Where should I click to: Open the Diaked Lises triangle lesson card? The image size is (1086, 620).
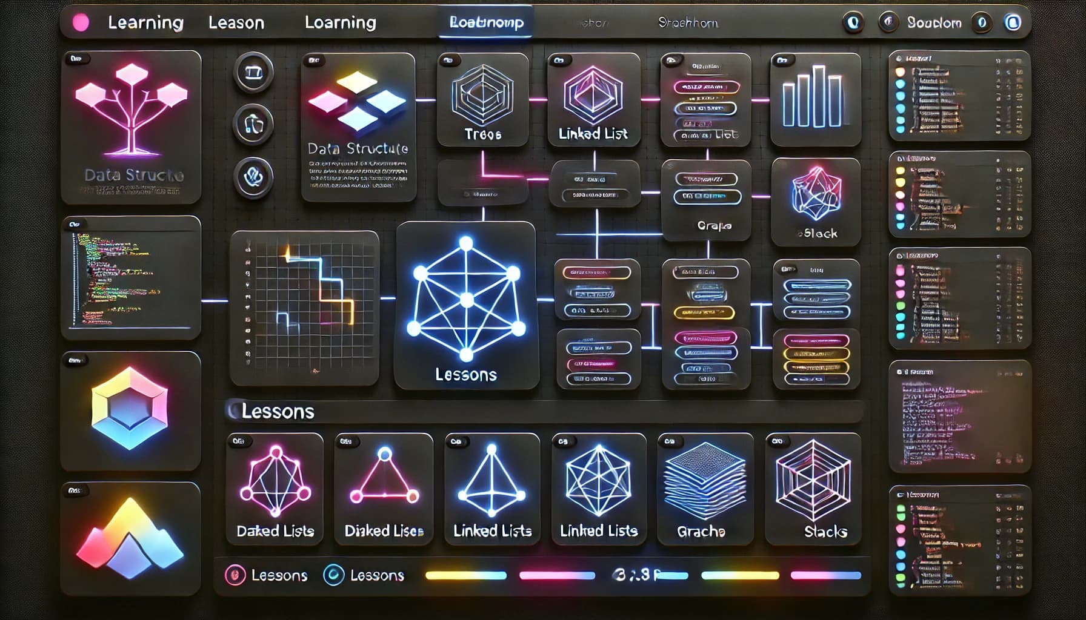(384, 489)
